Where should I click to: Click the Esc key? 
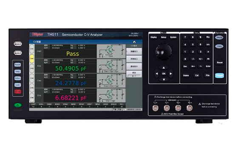pyautogui.click(x=185, y=66)
